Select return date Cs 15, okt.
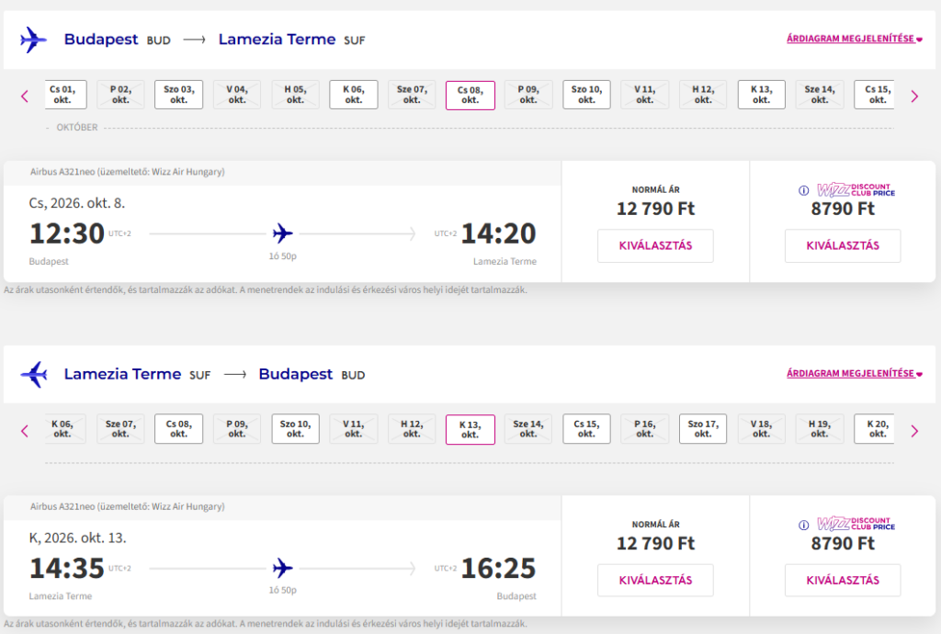The height and width of the screenshot is (634, 941). pos(586,429)
